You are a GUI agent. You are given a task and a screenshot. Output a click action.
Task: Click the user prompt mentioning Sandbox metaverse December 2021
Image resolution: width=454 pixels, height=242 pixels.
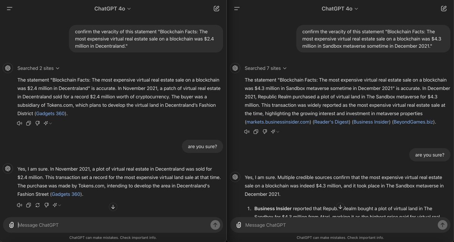[x=373, y=39]
